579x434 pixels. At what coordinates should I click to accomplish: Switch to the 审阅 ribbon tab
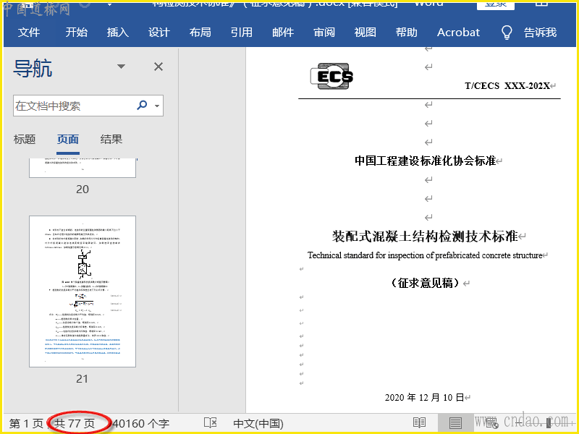(x=324, y=32)
